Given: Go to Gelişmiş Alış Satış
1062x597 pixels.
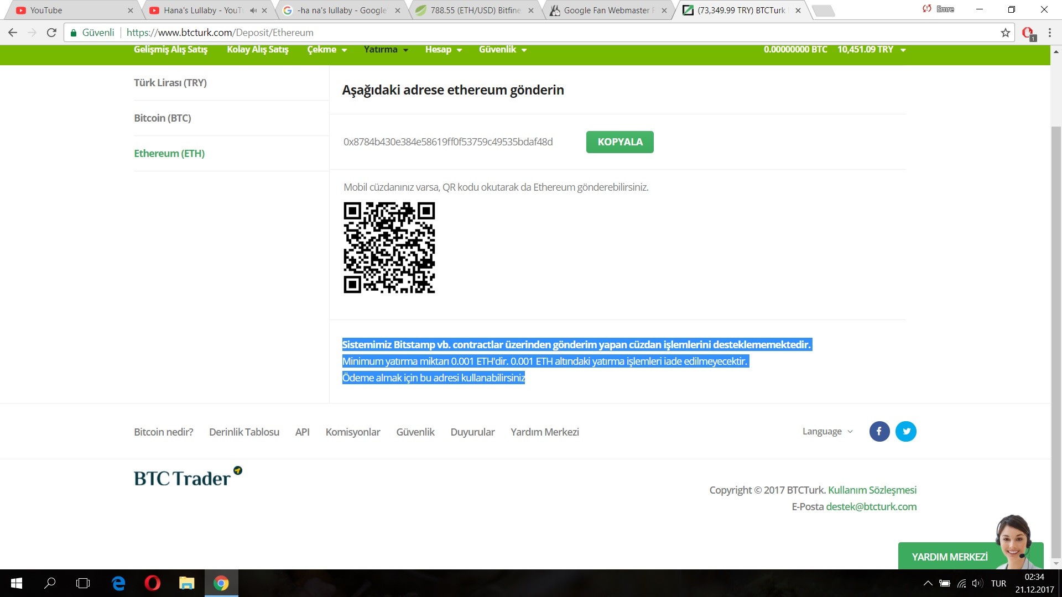Looking at the screenshot, I should 170,49.
